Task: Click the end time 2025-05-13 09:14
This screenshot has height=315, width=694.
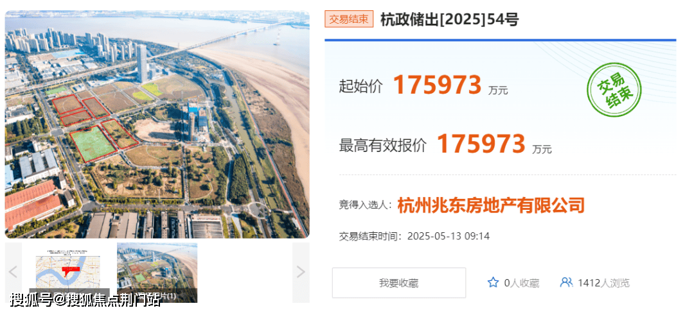Action: (x=449, y=236)
